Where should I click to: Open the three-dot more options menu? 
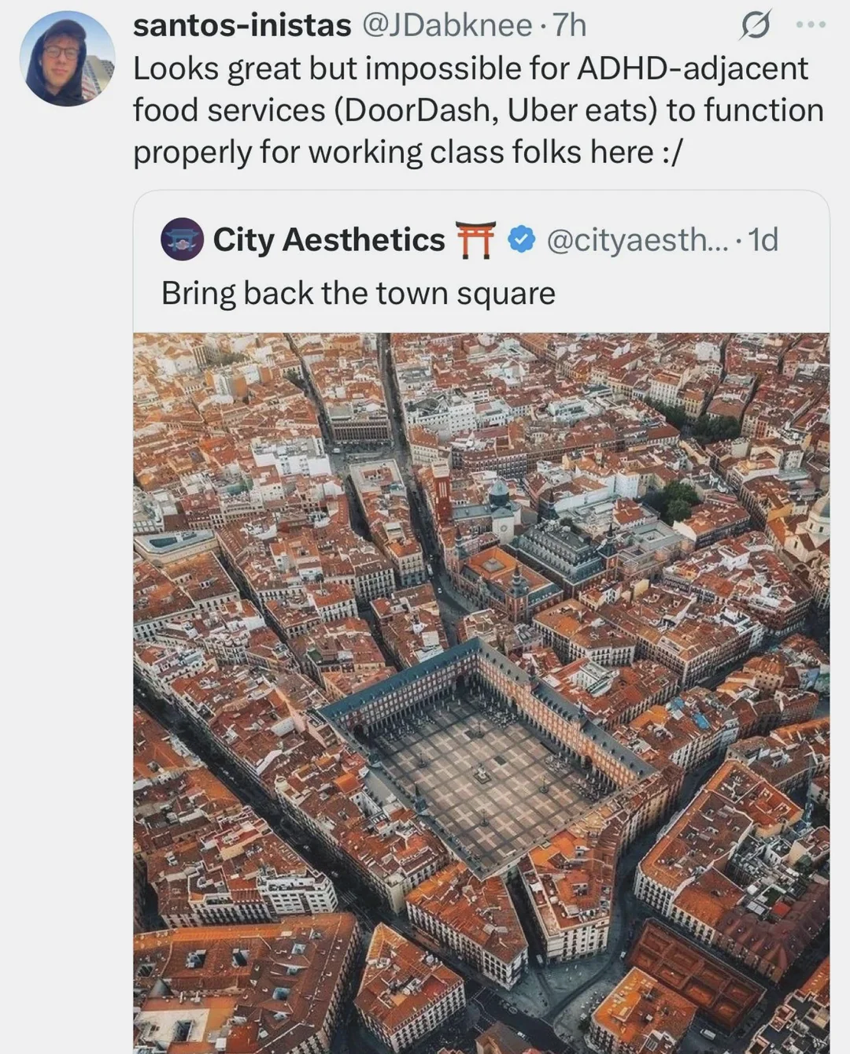pyautogui.click(x=811, y=25)
